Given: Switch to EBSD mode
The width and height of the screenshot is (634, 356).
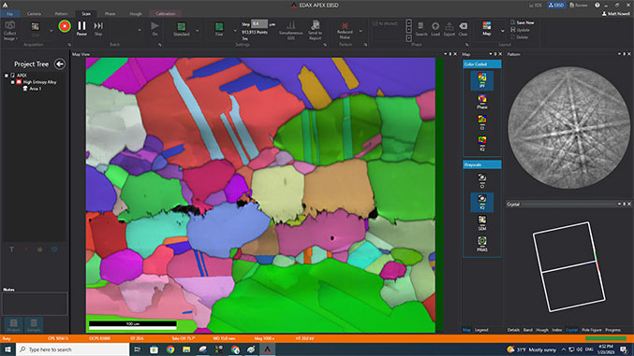Looking at the screenshot, I should pos(556,6).
